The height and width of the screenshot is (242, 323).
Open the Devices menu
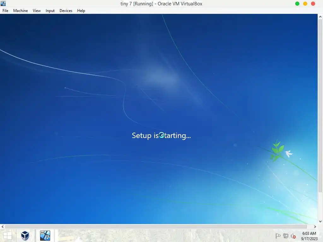tap(66, 11)
